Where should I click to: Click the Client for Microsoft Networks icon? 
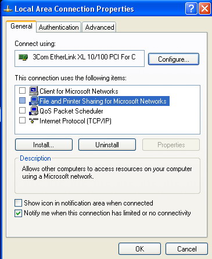pos(34,91)
